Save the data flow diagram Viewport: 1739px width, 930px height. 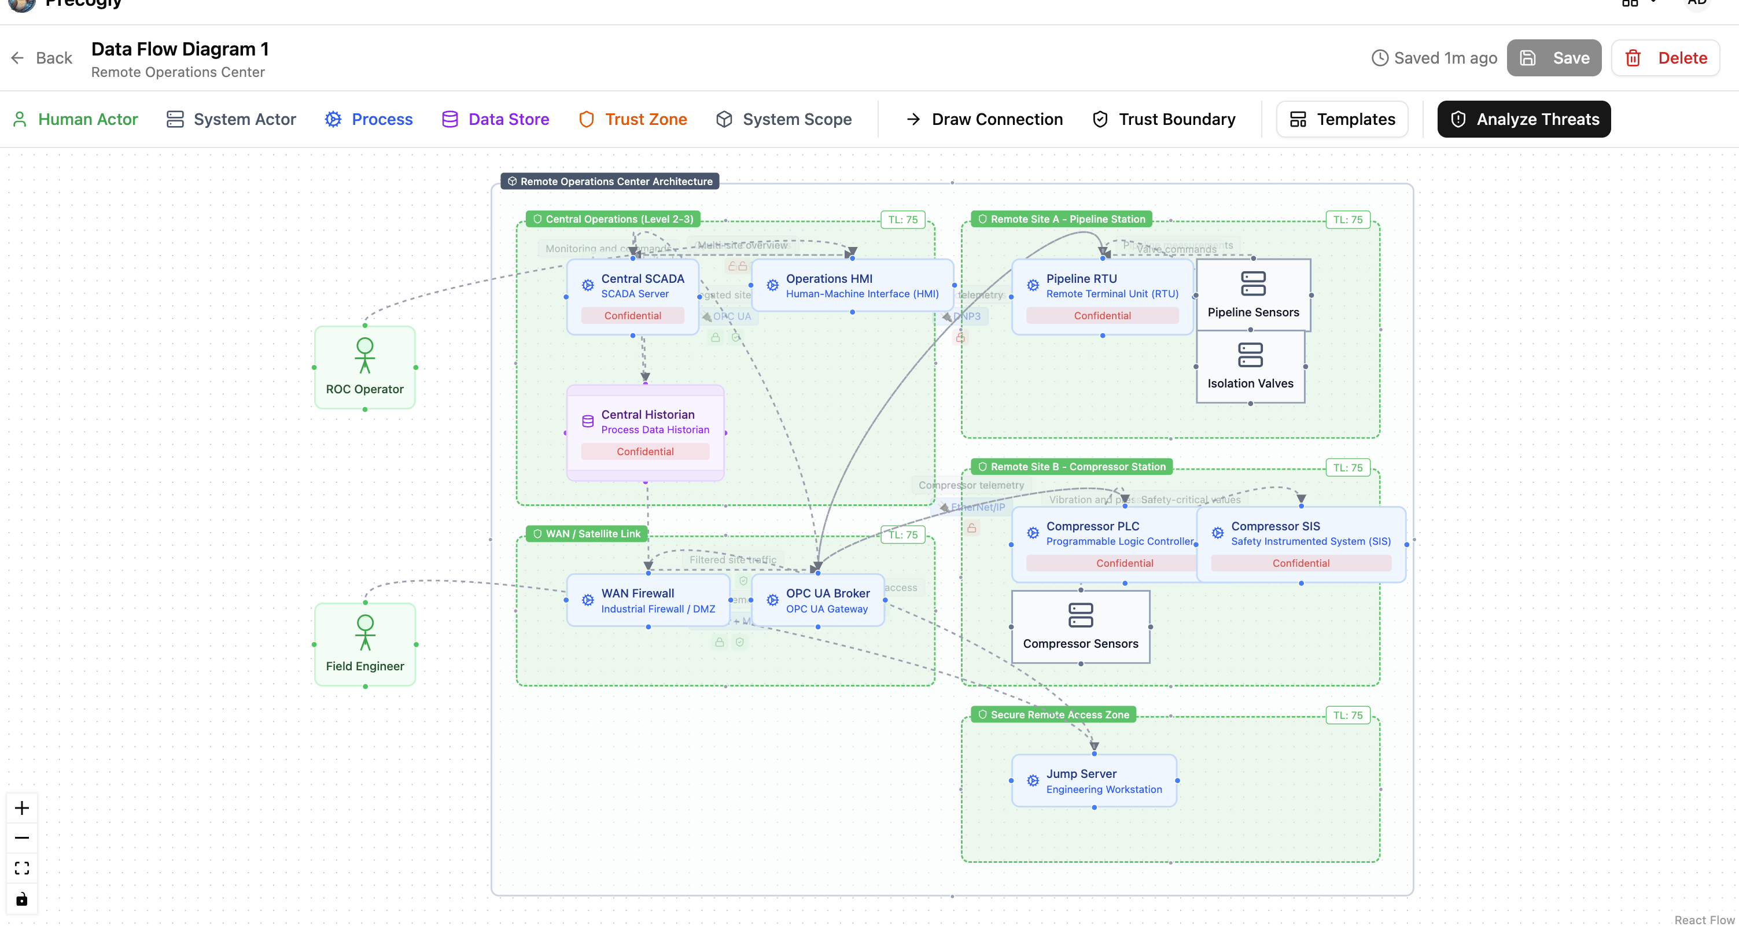(1553, 58)
